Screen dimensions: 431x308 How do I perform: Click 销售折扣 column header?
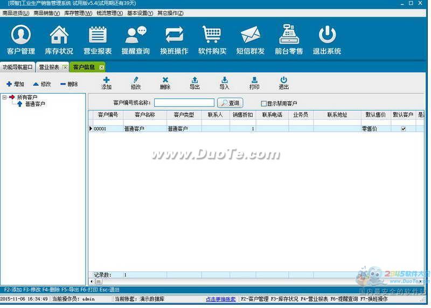click(x=243, y=115)
